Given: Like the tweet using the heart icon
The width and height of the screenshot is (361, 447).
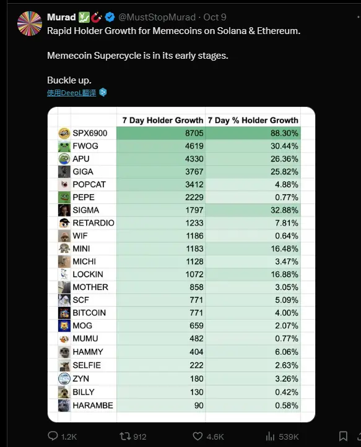Looking at the screenshot, I should point(198,436).
